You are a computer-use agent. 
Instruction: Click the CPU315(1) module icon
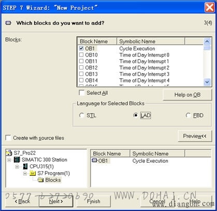25,166
